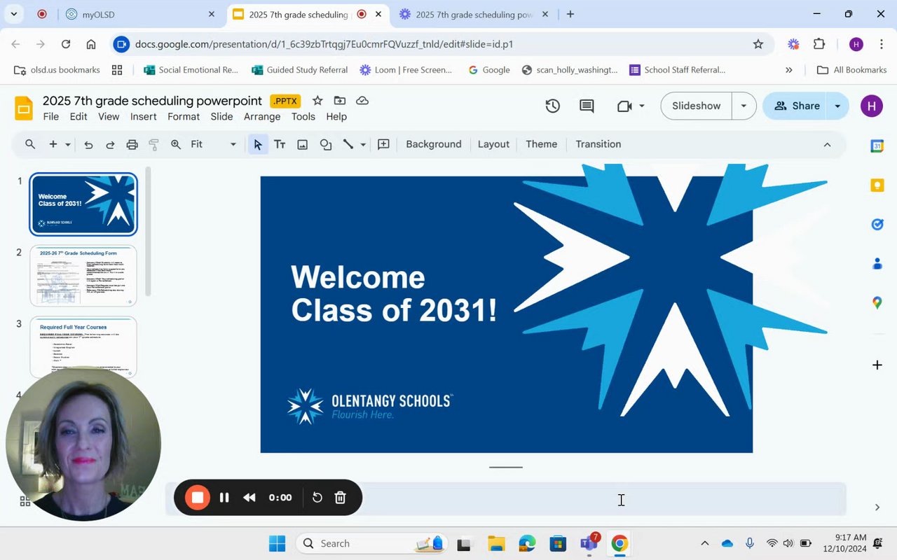
Task: Add a new slide with plus icon
Action: pos(53,144)
